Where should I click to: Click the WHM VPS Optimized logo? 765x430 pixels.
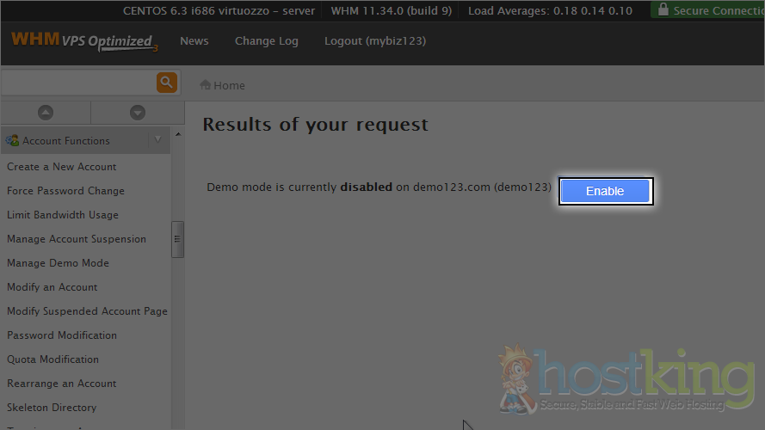[84, 41]
